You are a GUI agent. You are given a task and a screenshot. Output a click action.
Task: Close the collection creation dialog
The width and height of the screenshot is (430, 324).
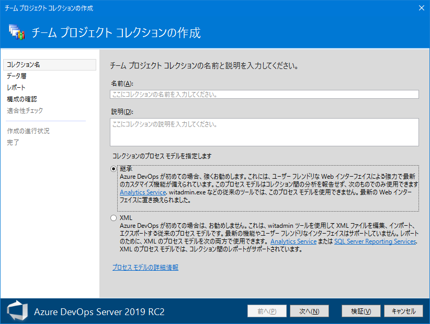pos(422,8)
